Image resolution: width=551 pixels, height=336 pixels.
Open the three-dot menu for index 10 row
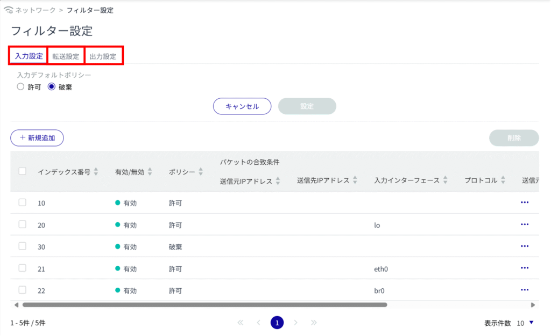pos(525,202)
